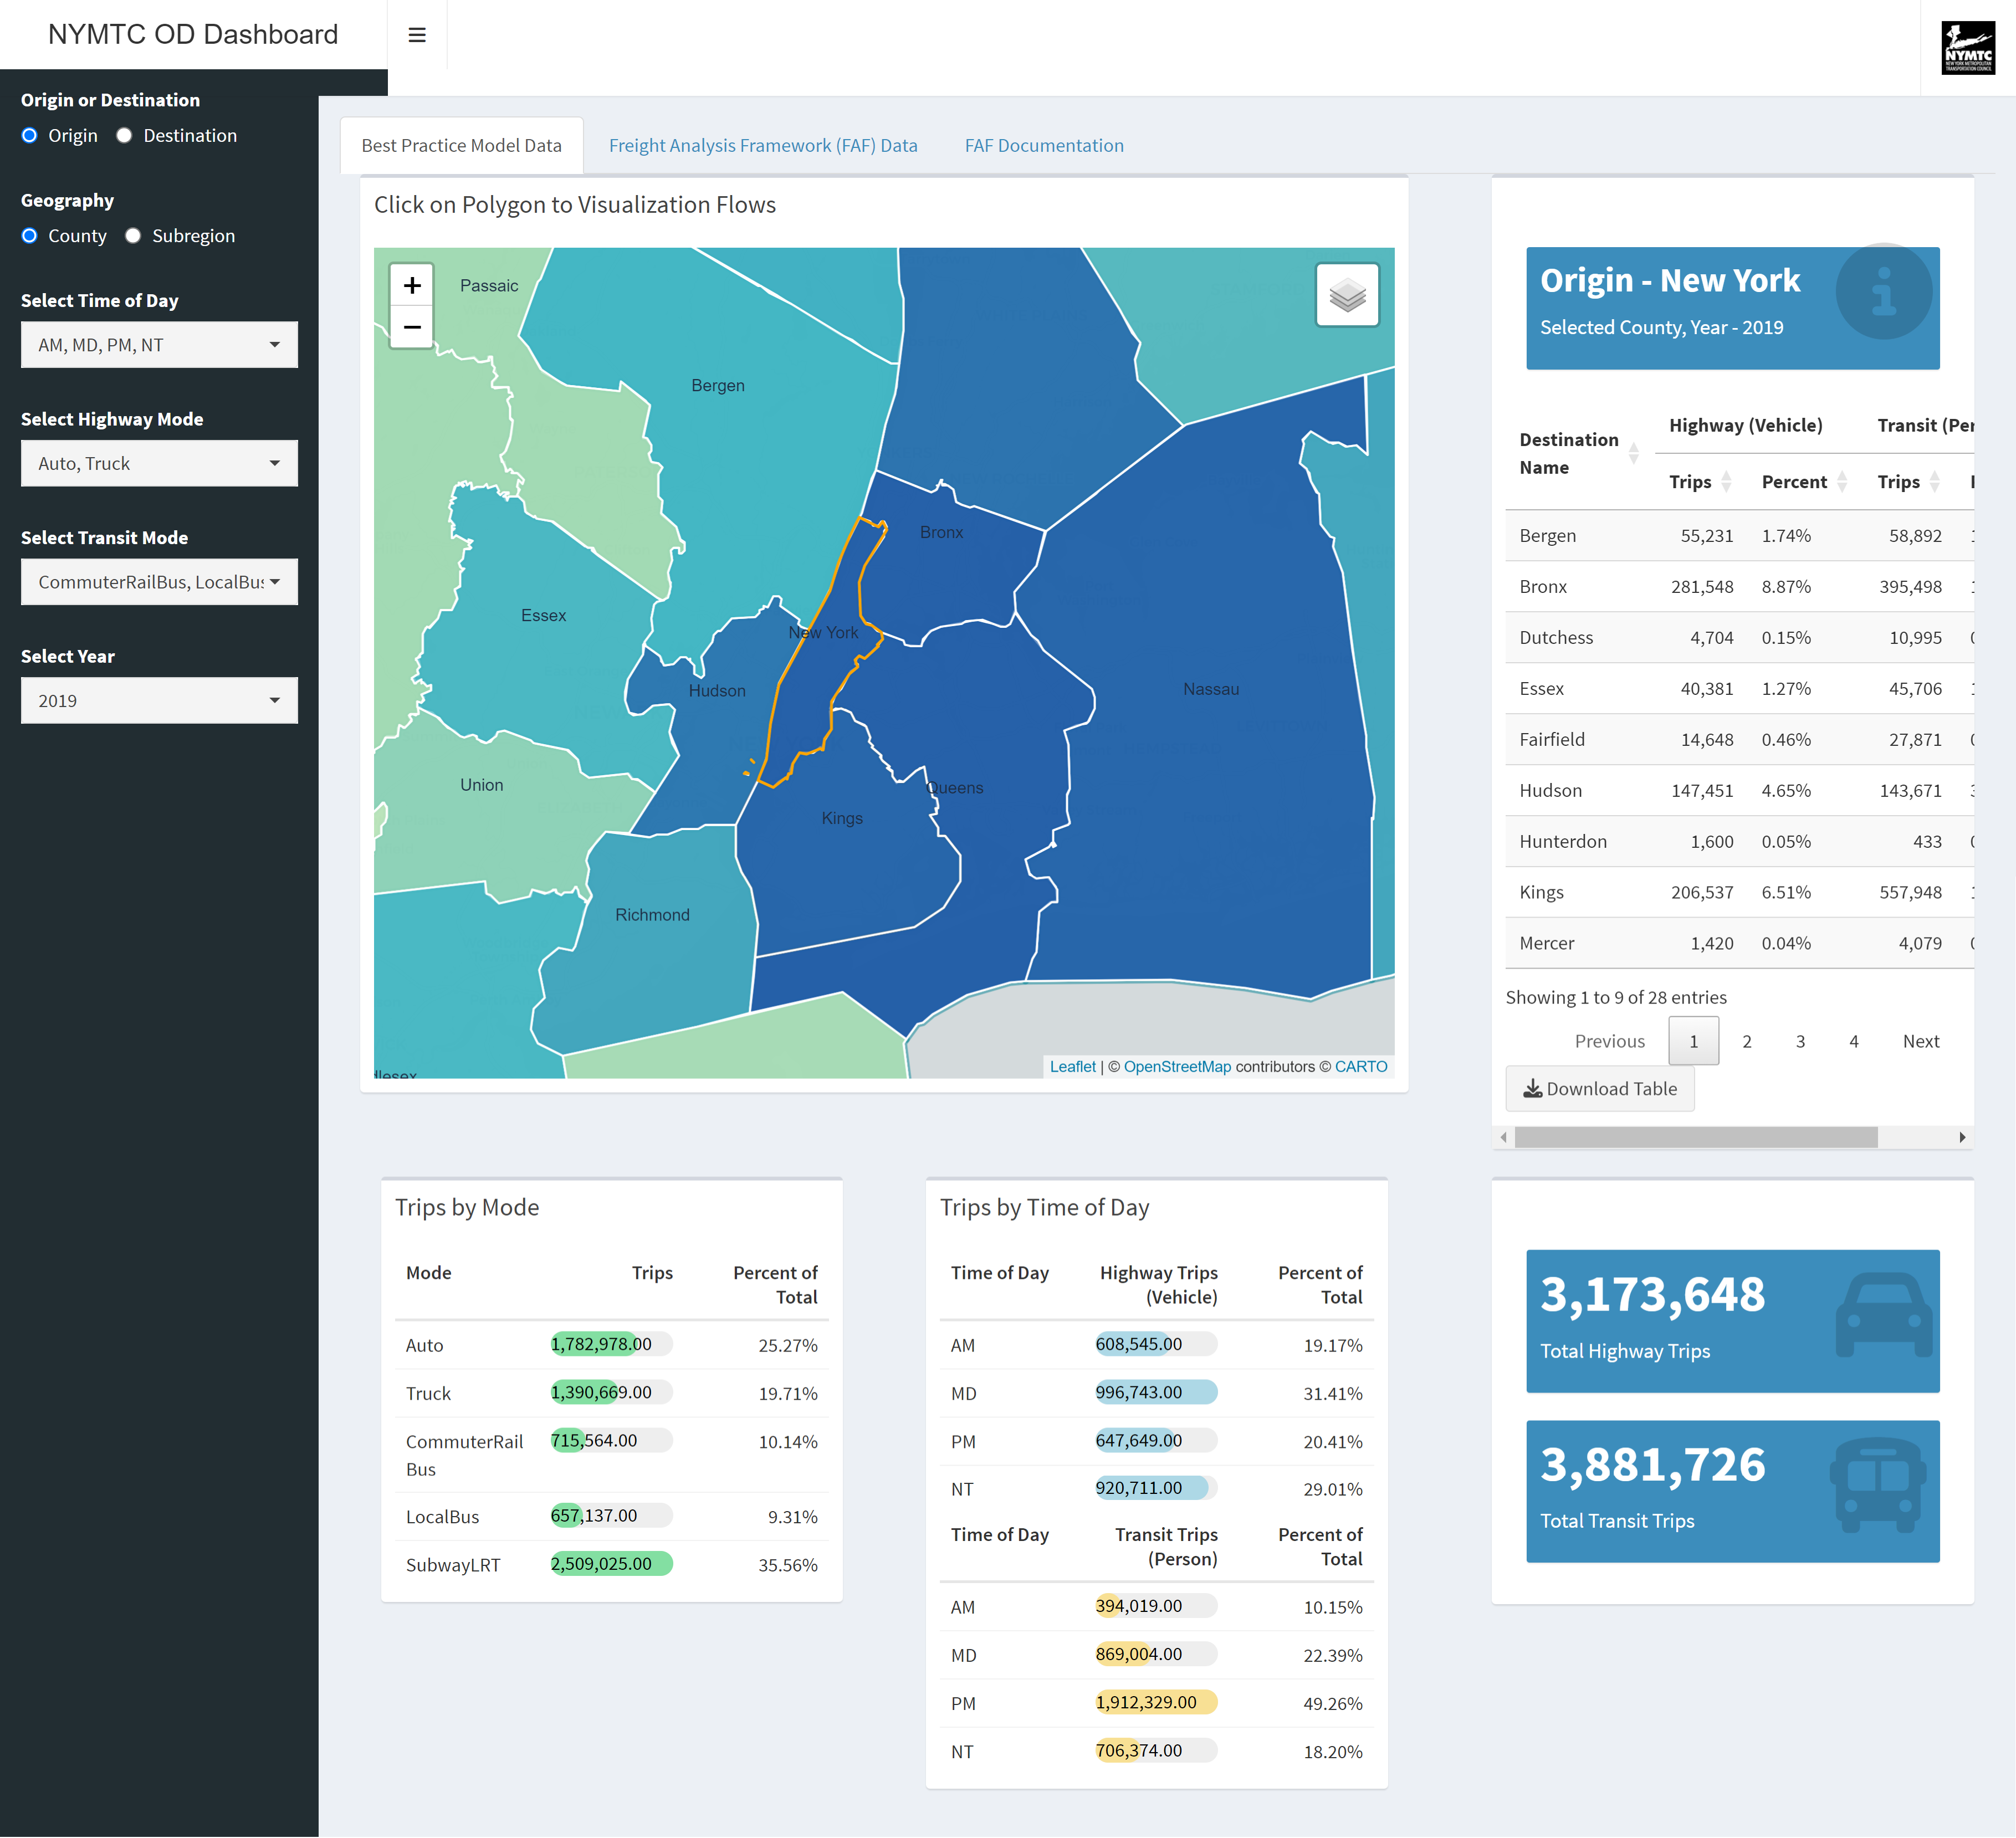
Task: Go to Next table page
Action: [1920, 1041]
